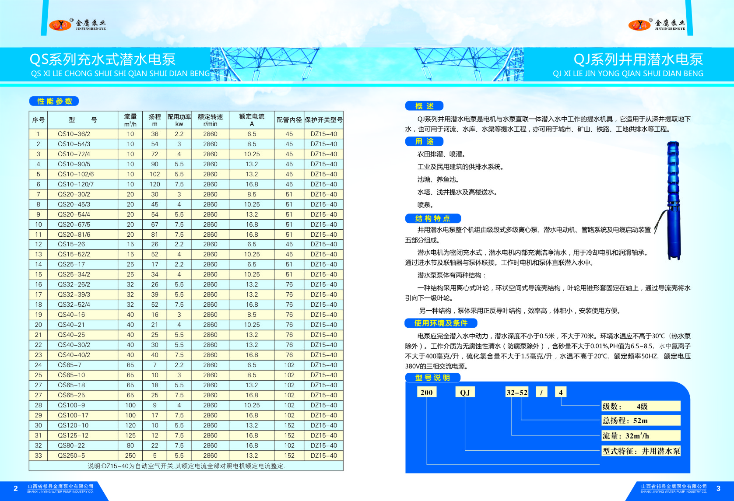
Task: Click the model cell QS32-52/4
Action: point(83,305)
